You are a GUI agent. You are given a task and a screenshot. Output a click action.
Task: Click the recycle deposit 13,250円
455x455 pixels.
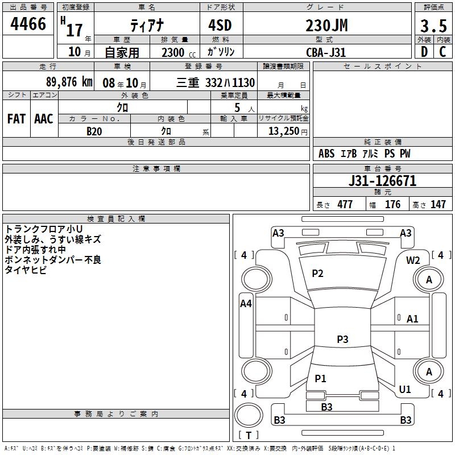288,131
